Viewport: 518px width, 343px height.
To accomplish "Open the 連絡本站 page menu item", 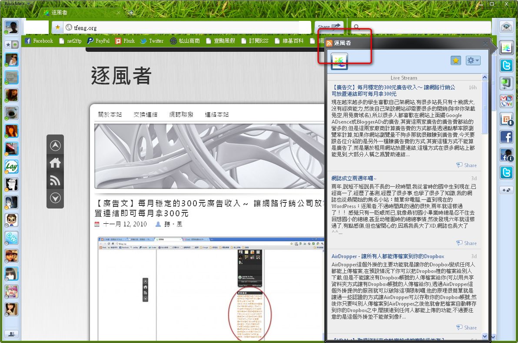I will (x=217, y=114).
